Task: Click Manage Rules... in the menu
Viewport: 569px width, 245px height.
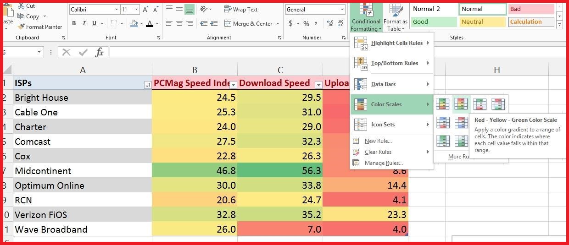Action: coord(384,163)
